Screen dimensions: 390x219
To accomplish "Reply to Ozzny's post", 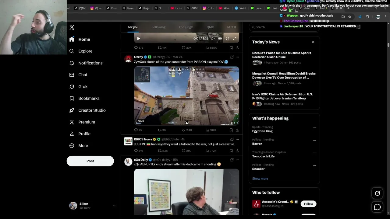I will (x=138, y=130).
